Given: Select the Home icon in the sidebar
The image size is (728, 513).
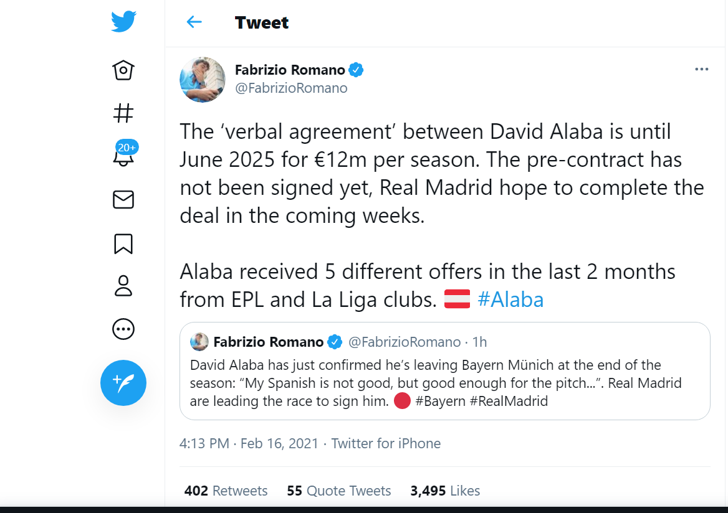Looking at the screenshot, I should tap(123, 70).
